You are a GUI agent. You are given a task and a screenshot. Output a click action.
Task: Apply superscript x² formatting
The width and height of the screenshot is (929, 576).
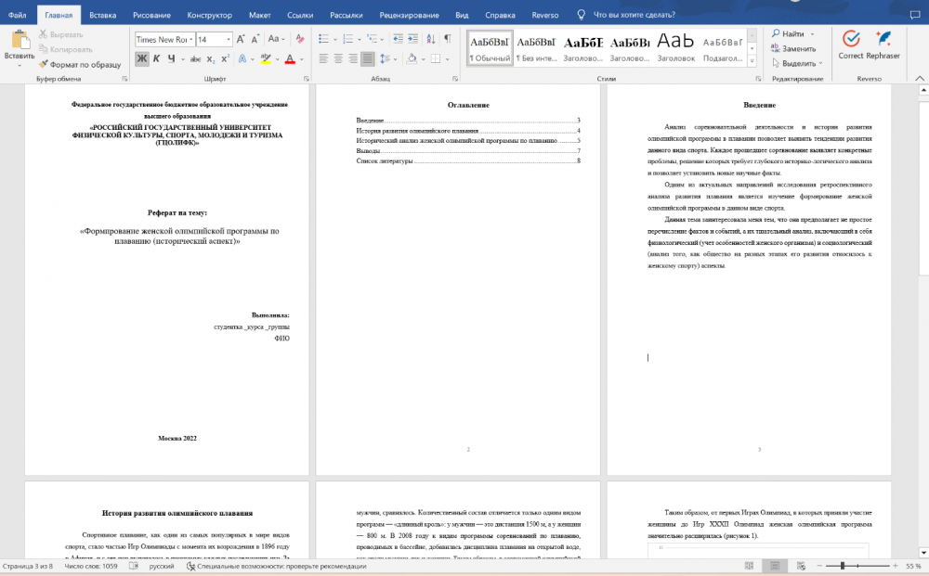[x=225, y=59]
